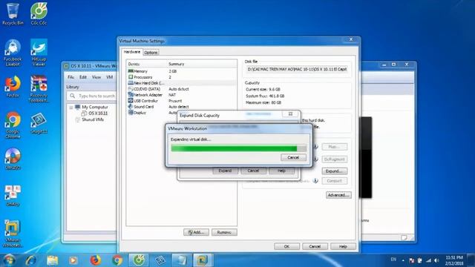Click Cancel in Virtual Machine Settings
This screenshot has height=267, width=475.
coord(315,246)
